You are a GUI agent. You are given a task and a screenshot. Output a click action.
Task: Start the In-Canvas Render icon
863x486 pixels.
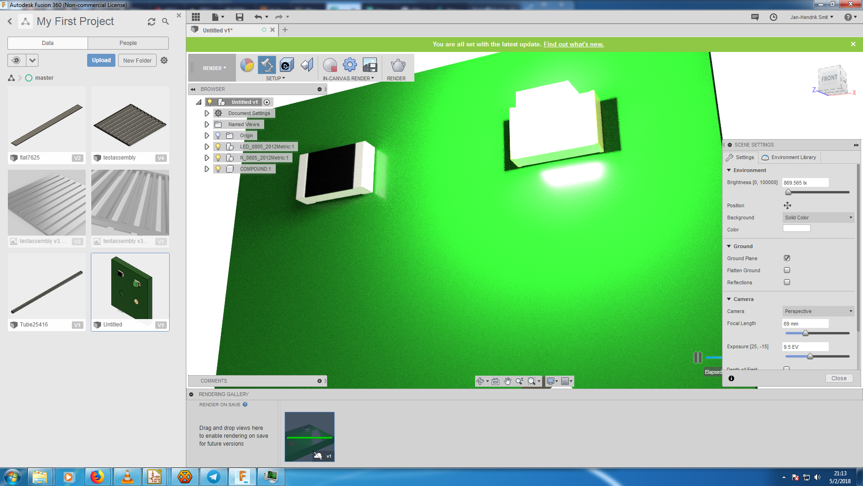coord(330,65)
